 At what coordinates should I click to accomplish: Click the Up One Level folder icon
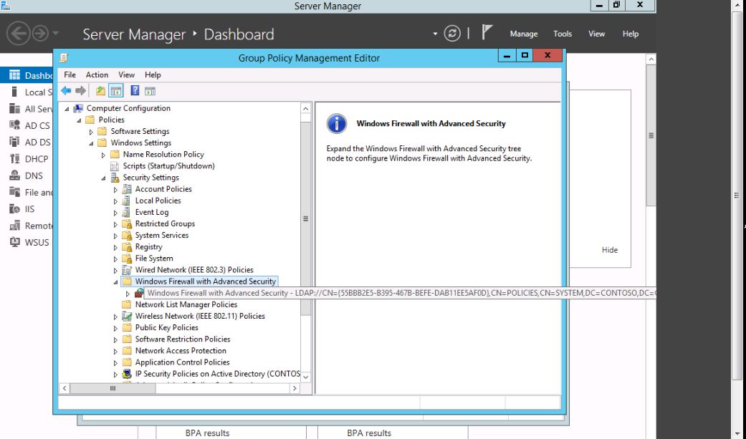pos(100,91)
